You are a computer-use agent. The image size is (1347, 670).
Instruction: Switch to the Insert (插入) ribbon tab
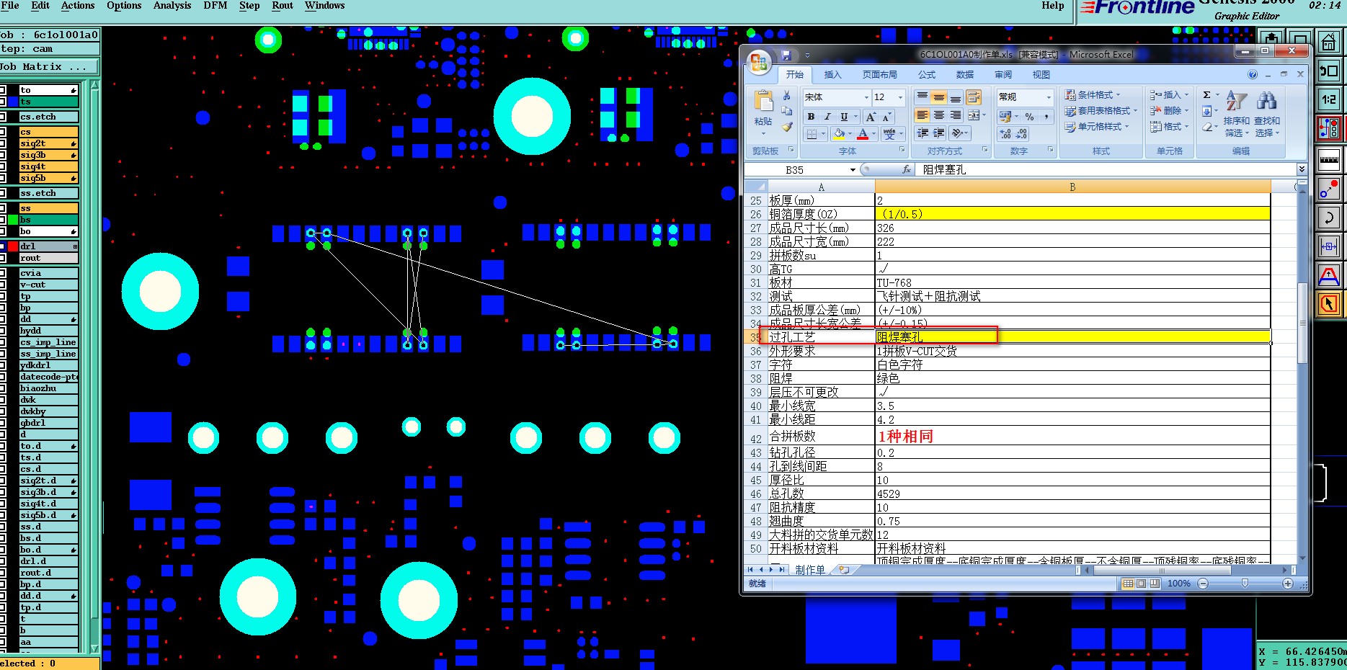click(832, 75)
